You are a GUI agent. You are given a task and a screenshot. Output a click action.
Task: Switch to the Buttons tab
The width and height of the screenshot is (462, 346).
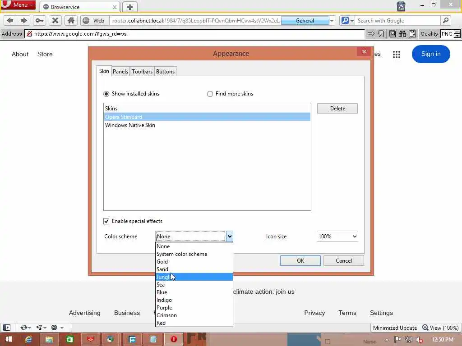tap(165, 72)
